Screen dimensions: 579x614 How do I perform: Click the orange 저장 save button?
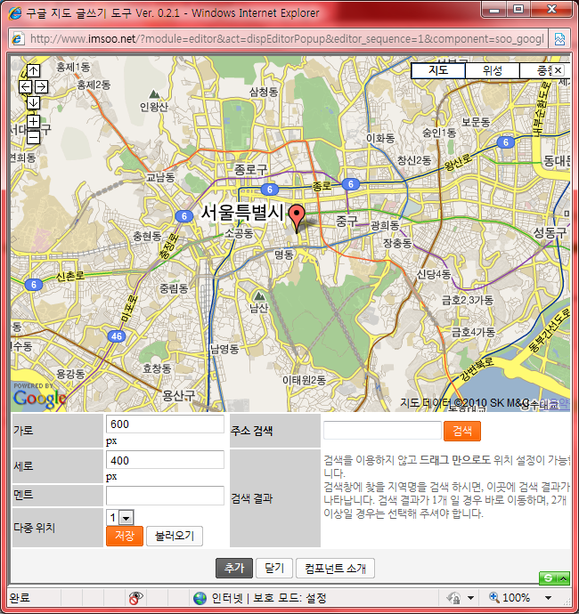point(125,536)
